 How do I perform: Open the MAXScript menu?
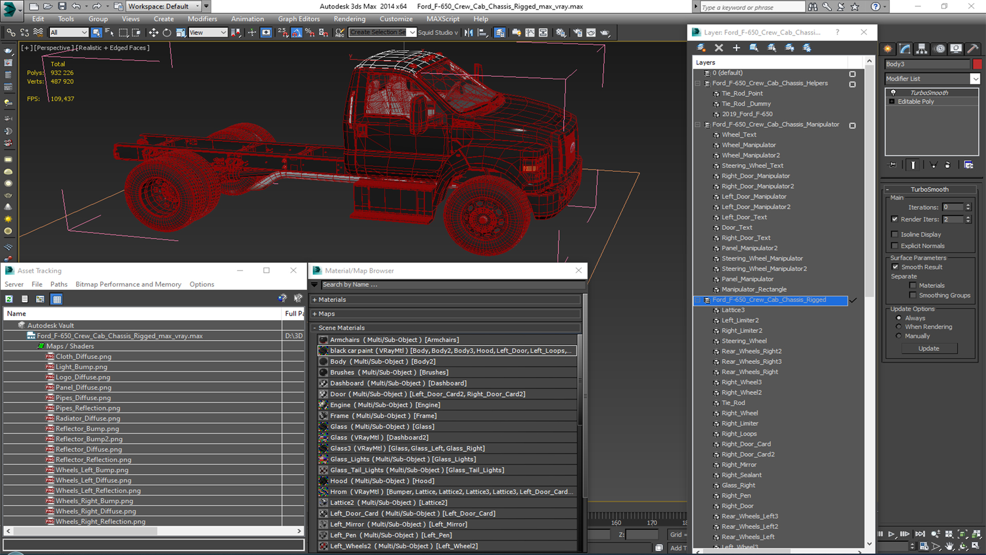(443, 19)
